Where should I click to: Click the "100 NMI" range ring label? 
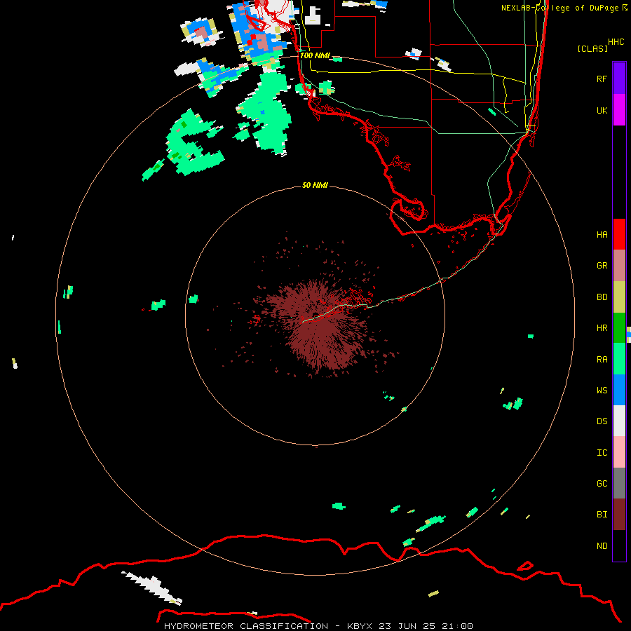click(x=315, y=55)
